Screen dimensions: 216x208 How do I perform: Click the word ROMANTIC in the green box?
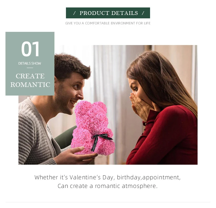pyautogui.click(x=30, y=85)
